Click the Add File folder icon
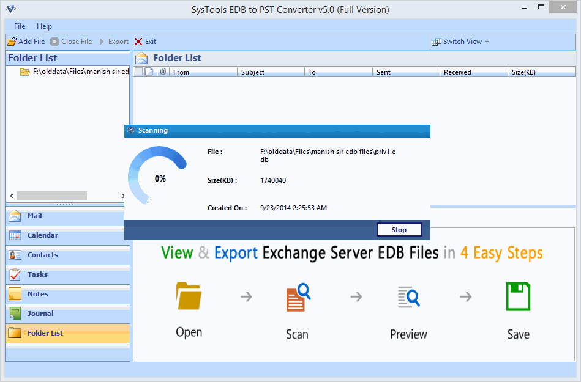Screen dimensions: 581x382 pos(12,42)
